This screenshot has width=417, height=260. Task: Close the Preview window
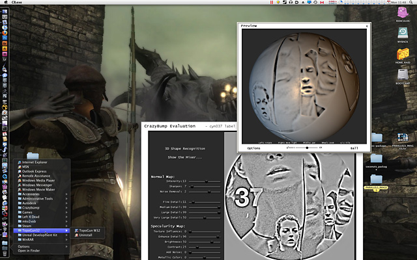point(367,26)
